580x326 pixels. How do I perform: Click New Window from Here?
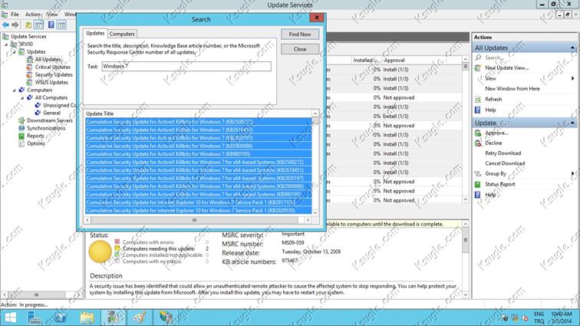point(512,89)
